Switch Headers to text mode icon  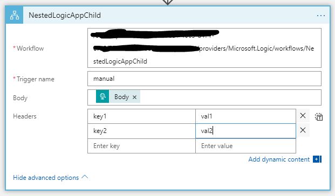(x=319, y=117)
